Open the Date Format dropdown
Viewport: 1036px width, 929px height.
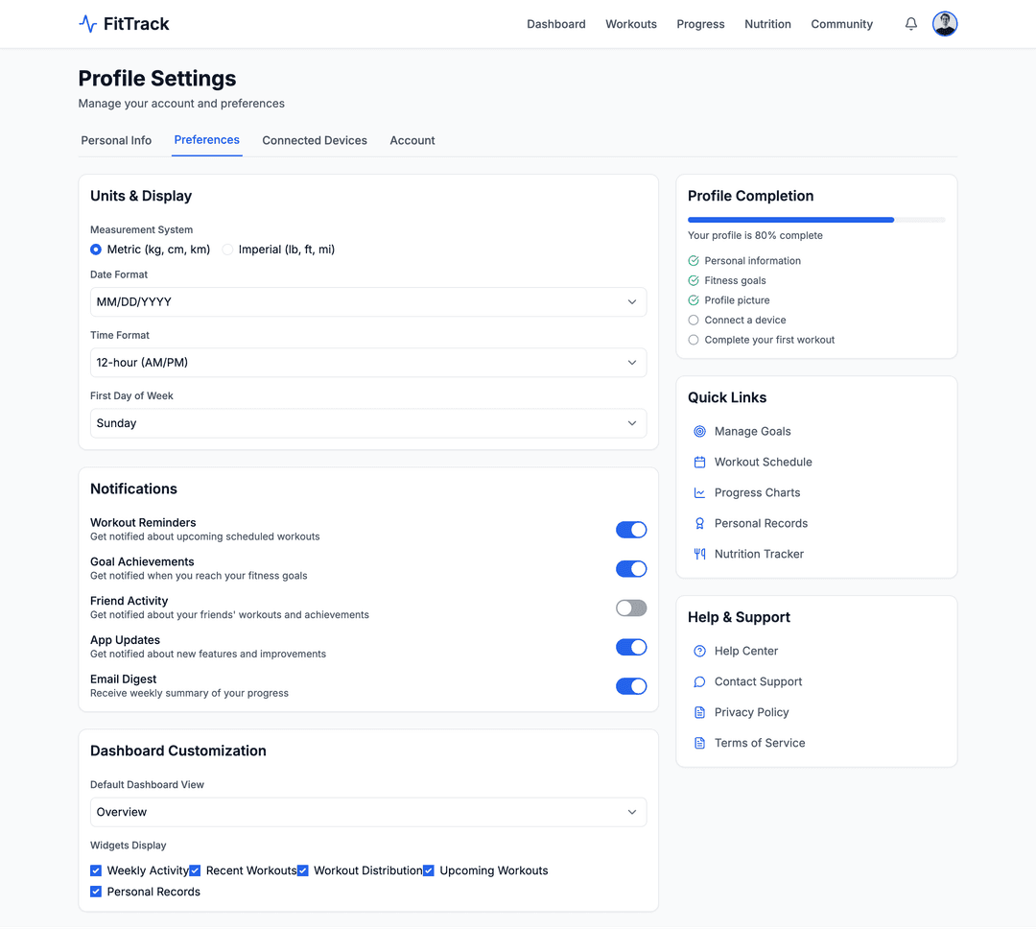(367, 302)
